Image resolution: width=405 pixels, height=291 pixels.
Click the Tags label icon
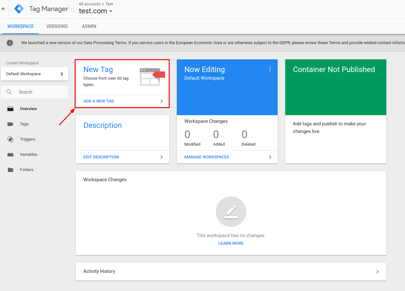[x=10, y=124]
